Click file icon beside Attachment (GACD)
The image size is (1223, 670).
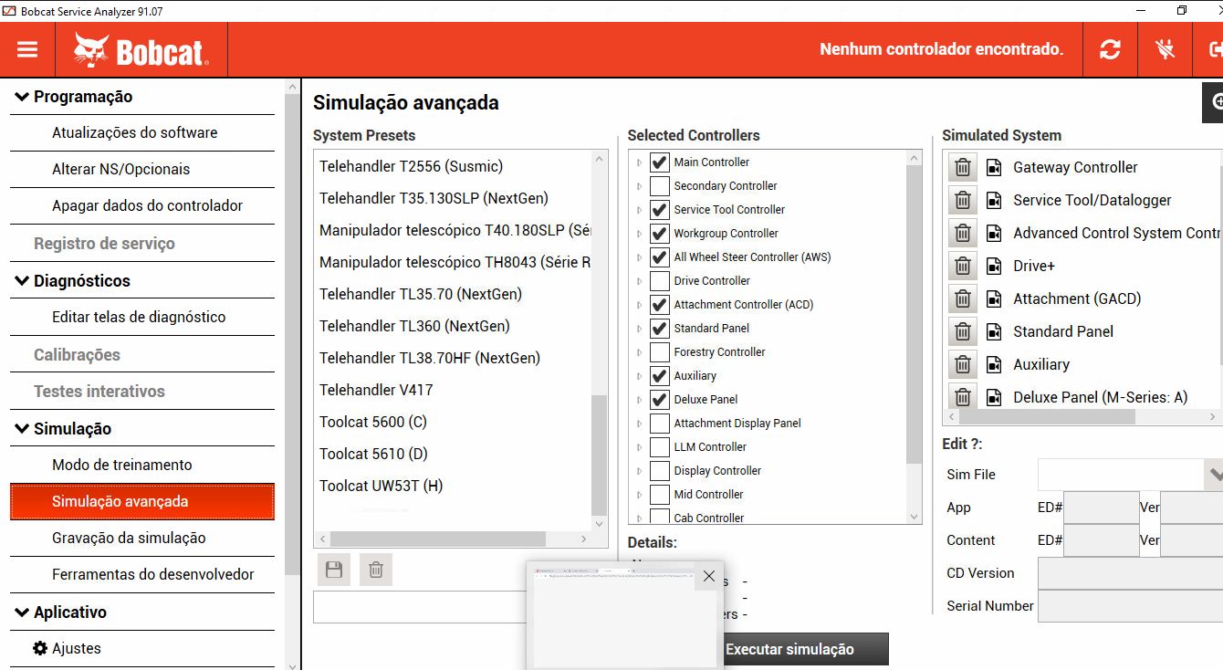[995, 298]
